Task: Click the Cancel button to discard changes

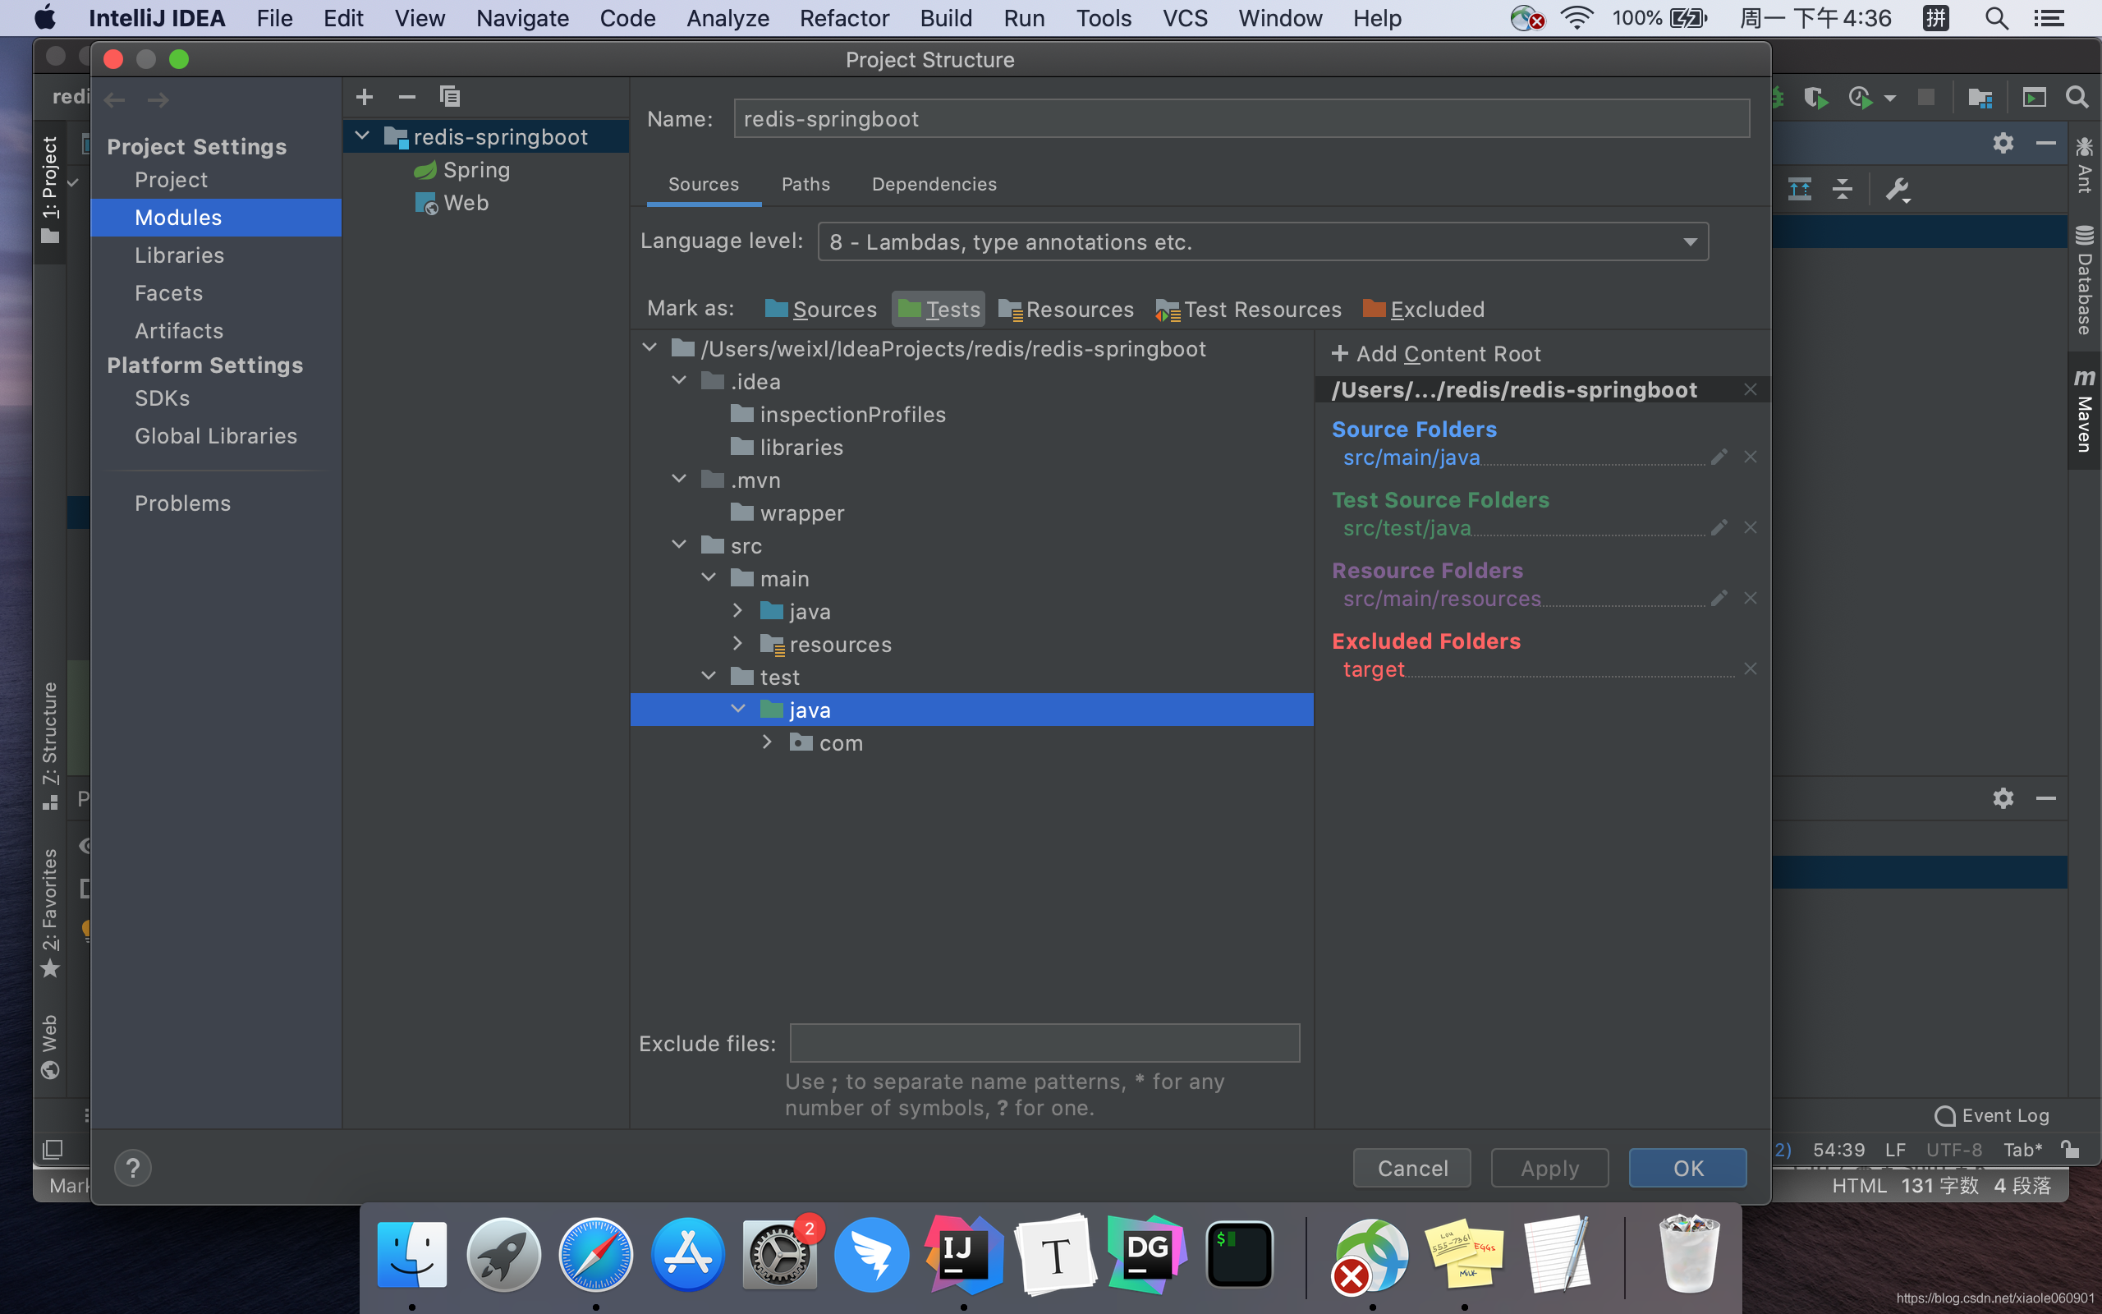Action: 1412,1167
